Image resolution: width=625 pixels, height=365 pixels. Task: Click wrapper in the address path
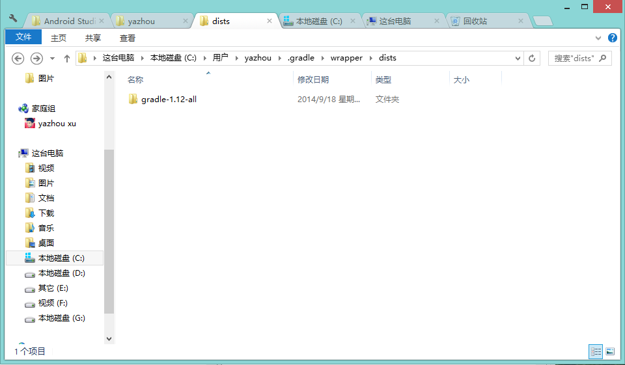pyautogui.click(x=346, y=58)
